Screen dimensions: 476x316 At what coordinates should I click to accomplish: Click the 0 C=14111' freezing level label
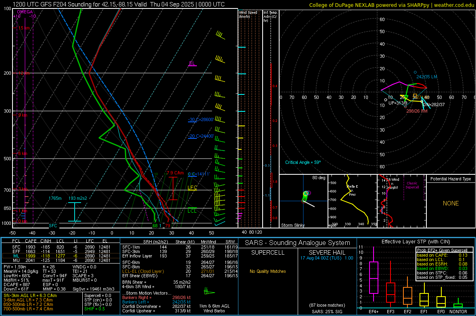[198, 174]
